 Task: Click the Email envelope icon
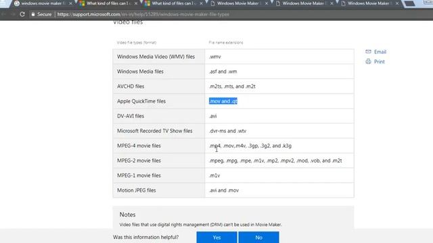pos(368,51)
